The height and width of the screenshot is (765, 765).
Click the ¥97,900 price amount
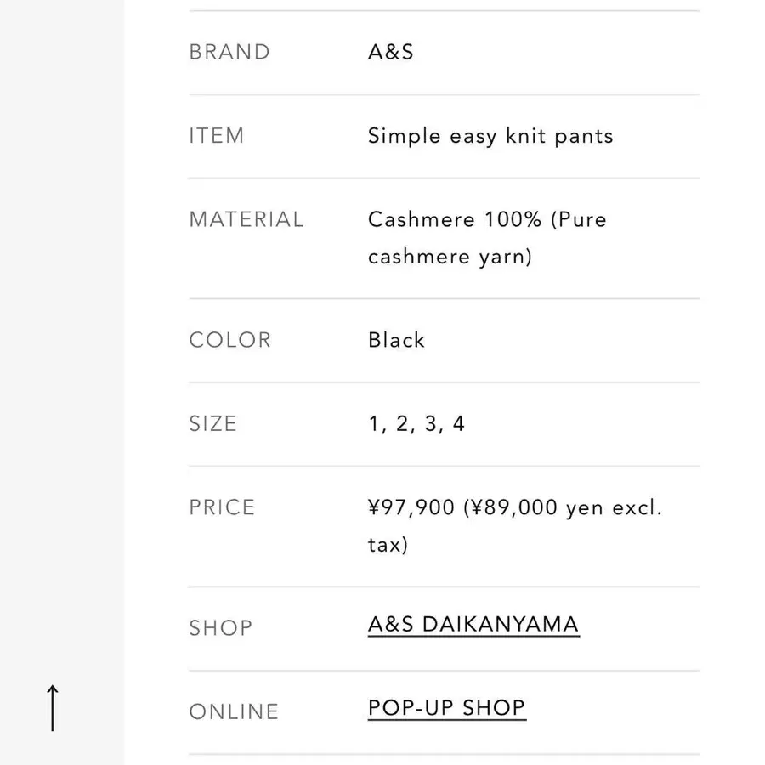411,508
